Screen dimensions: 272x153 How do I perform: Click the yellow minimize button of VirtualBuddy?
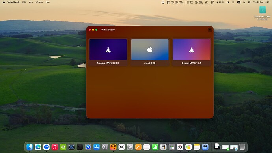(x=93, y=30)
